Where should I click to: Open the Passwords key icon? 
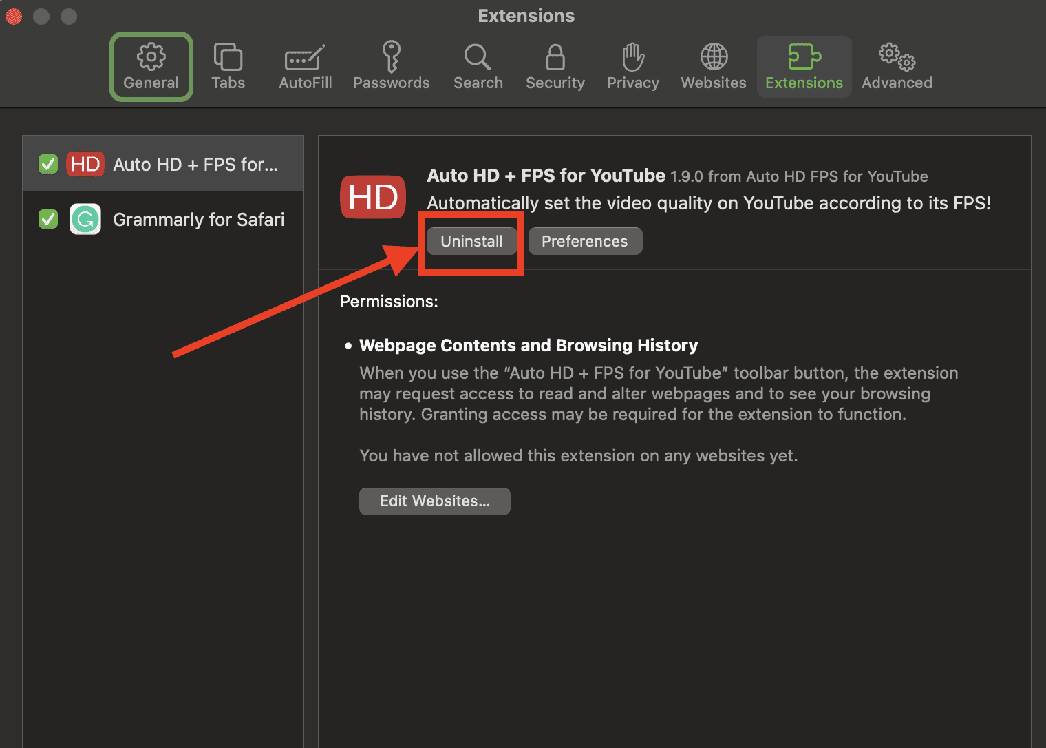391,56
